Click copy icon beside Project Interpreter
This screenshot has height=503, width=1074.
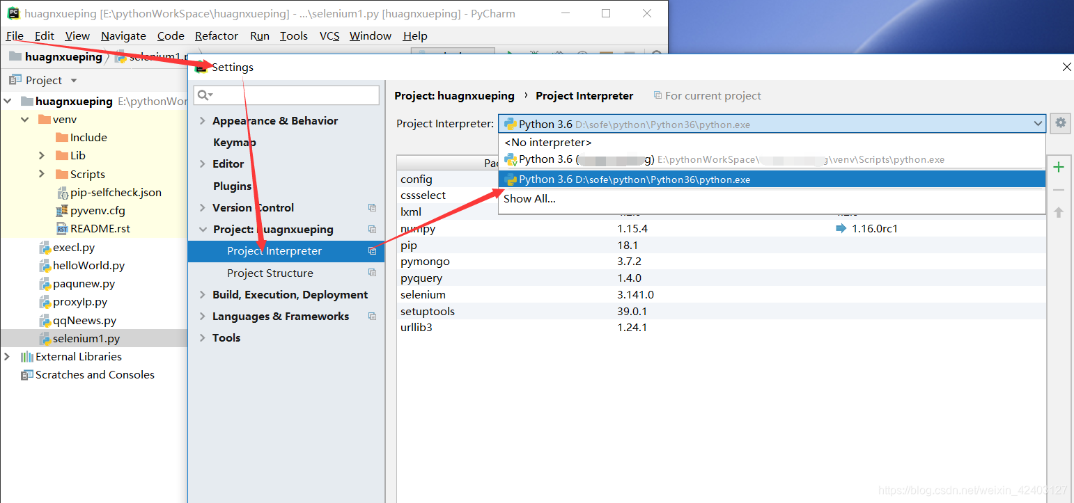pyautogui.click(x=372, y=251)
